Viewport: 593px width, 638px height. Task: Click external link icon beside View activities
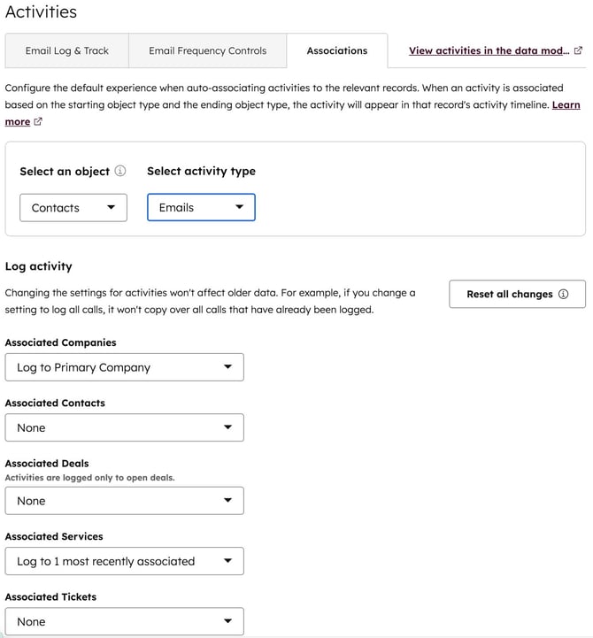[x=579, y=51]
